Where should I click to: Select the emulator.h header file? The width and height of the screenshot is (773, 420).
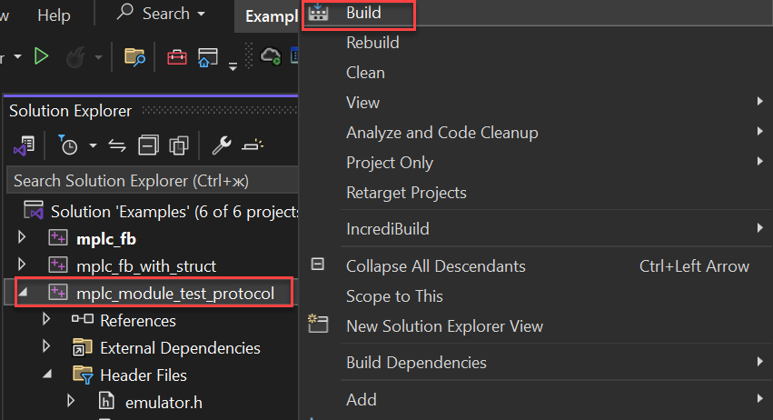click(x=164, y=403)
